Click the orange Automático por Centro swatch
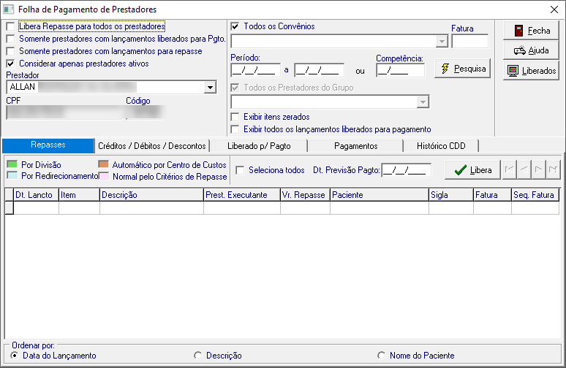 click(104, 164)
